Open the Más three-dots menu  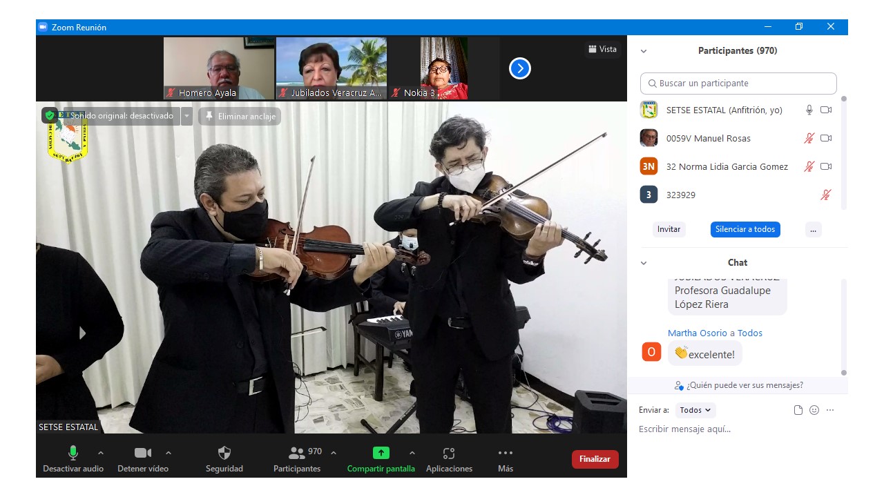506,459
